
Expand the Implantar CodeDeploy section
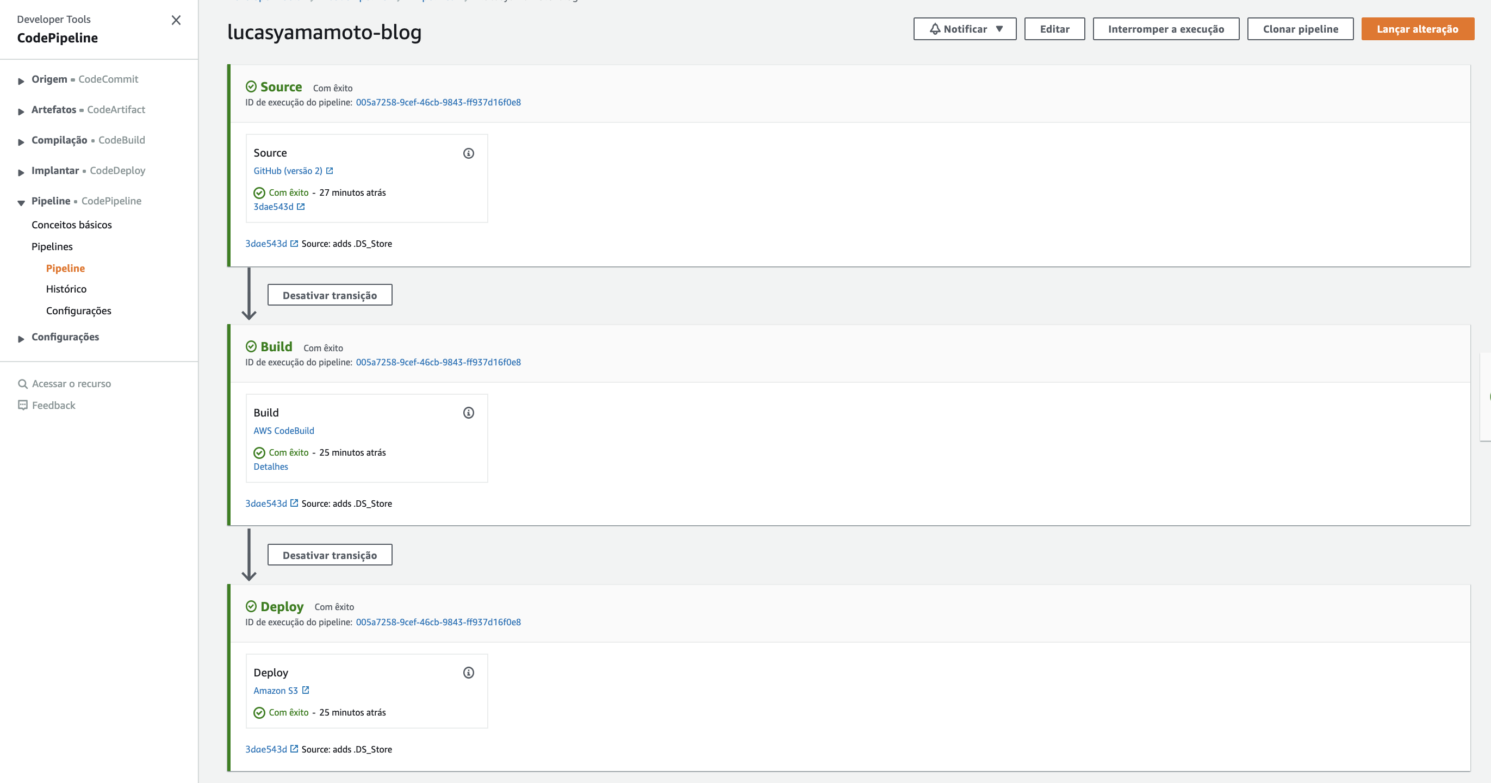click(21, 172)
